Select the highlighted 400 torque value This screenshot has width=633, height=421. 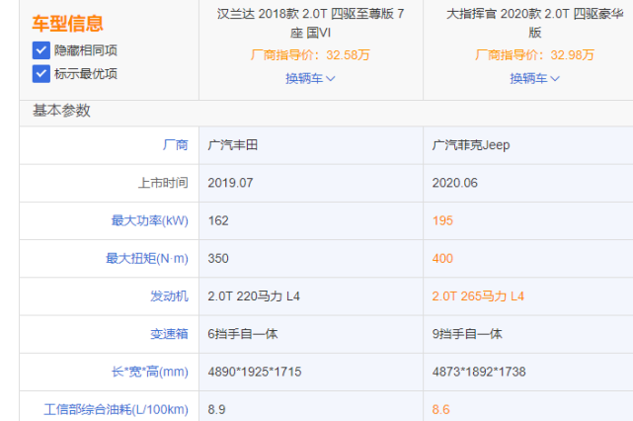[442, 258]
